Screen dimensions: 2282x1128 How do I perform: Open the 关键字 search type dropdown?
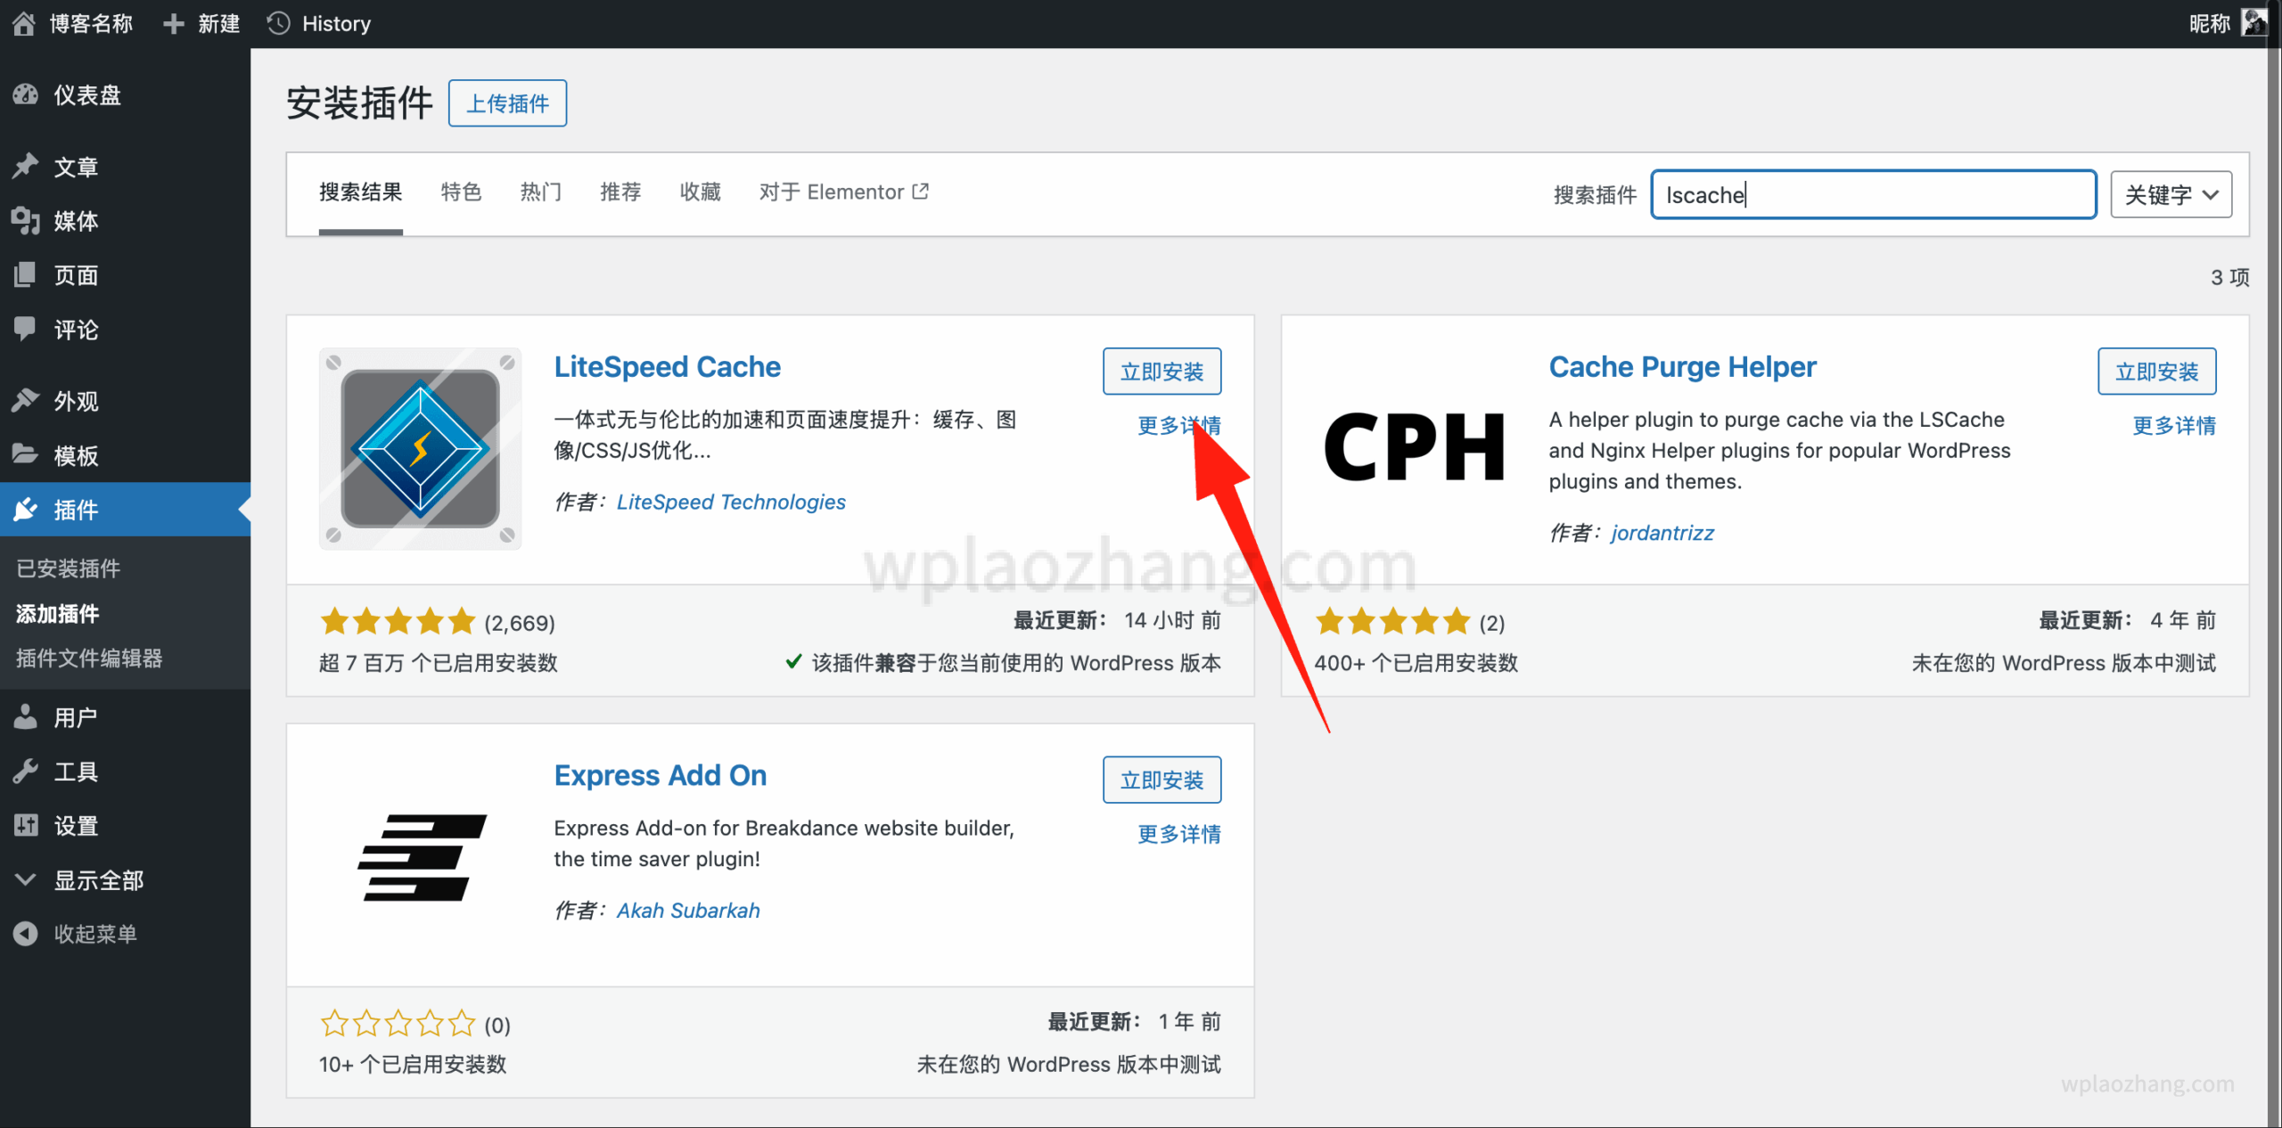(x=2170, y=194)
